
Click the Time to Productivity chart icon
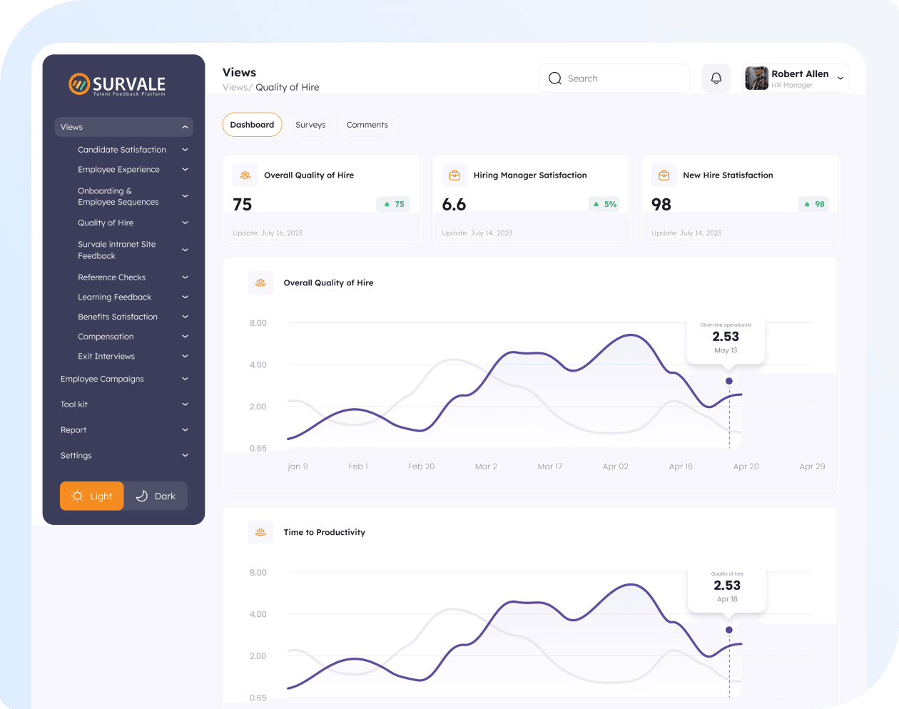click(260, 532)
